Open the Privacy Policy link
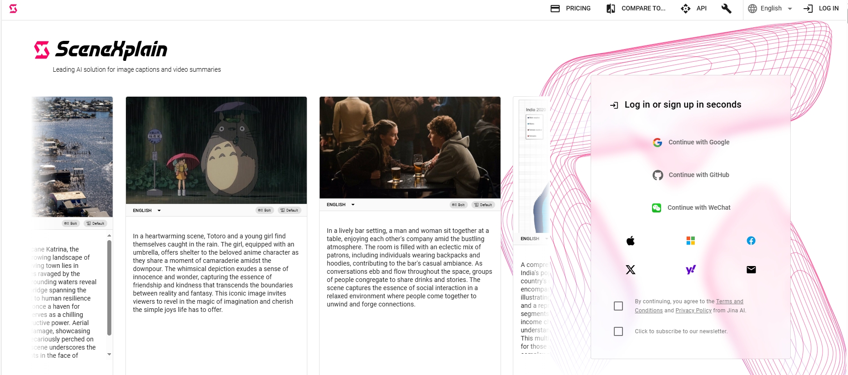Viewport: 848px width, 375px height. tap(693, 311)
